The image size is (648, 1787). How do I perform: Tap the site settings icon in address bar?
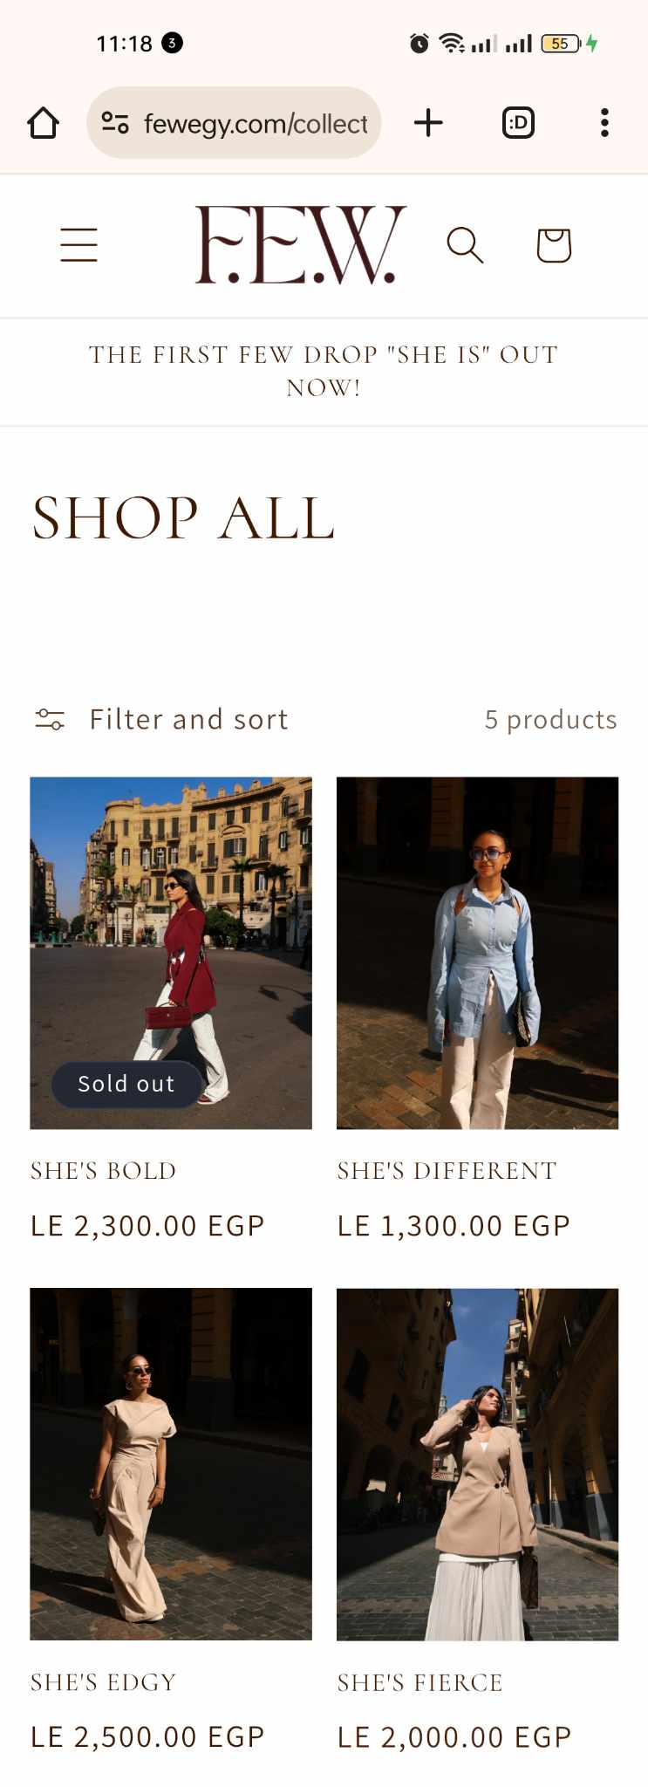point(115,123)
